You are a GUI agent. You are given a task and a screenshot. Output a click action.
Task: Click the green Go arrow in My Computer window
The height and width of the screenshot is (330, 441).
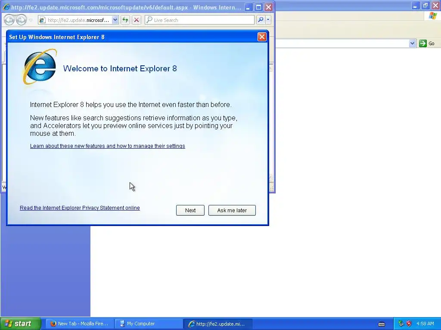[x=423, y=43]
